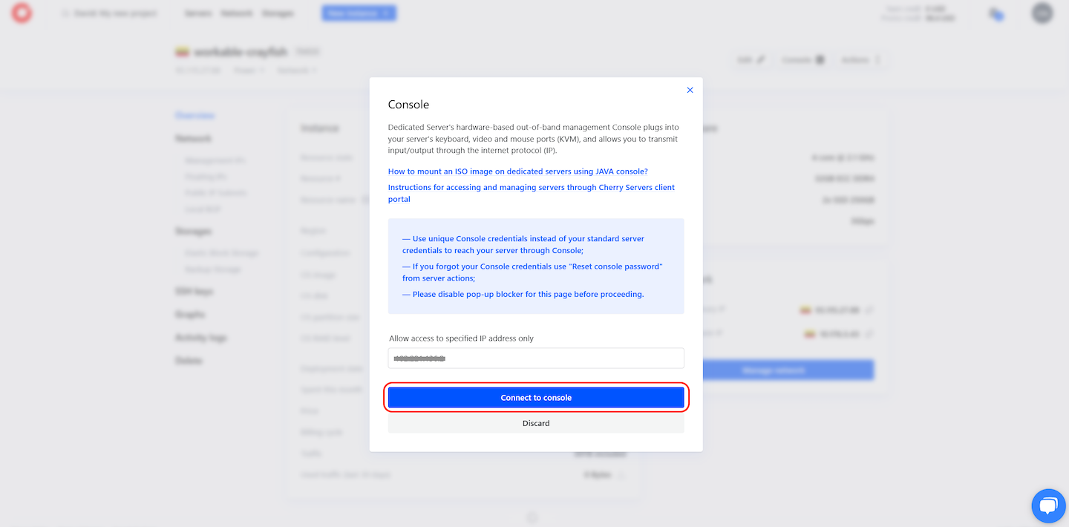Click the Console icon in server header
Image resolution: width=1069 pixels, height=527 pixels.
point(820,60)
